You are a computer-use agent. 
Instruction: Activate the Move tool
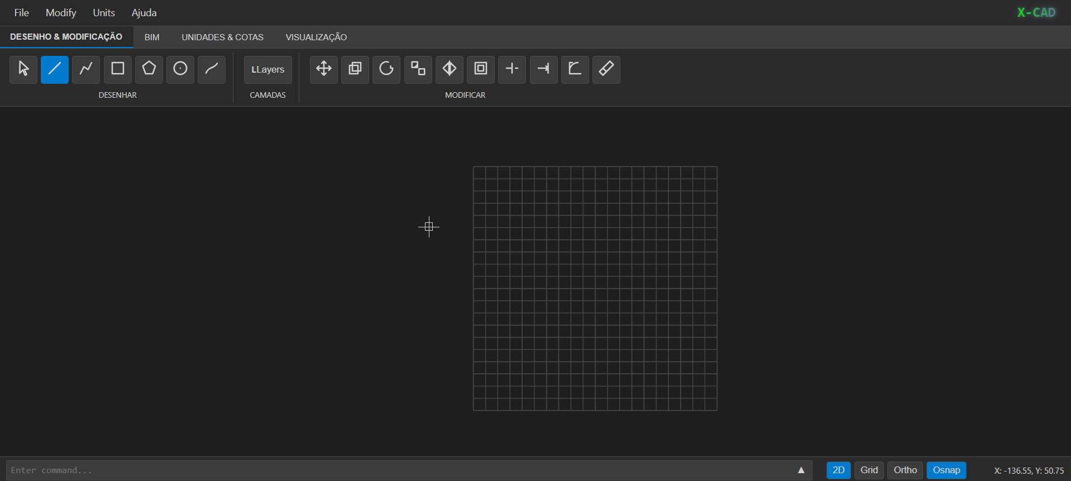(x=324, y=69)
